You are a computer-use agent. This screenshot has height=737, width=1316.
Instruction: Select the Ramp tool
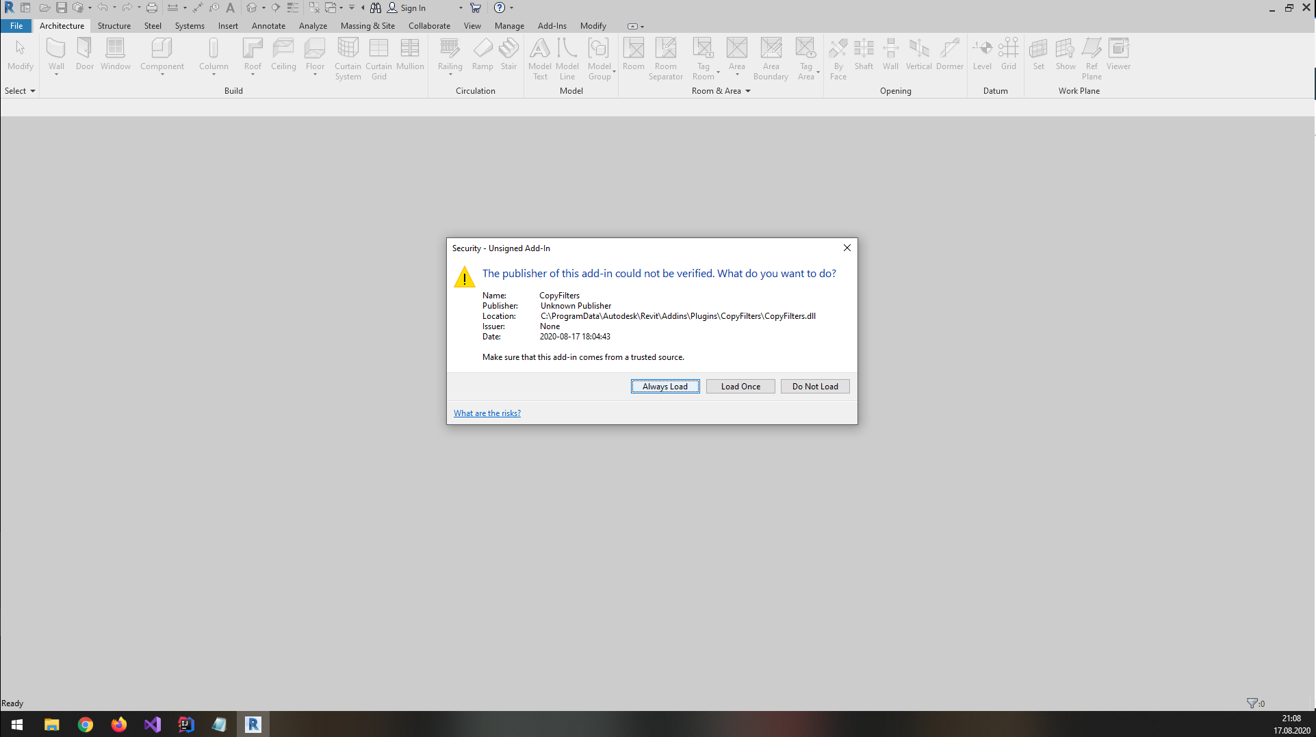[482, 55]
